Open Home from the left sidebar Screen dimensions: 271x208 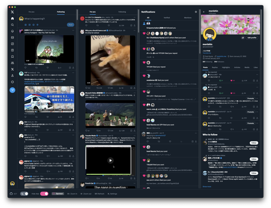pos(12,18)
